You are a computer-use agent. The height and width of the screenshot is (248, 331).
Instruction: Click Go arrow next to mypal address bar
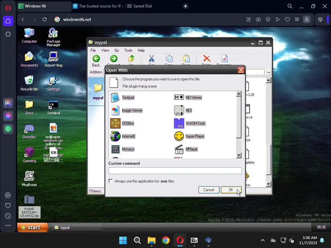tap(268, 72)
